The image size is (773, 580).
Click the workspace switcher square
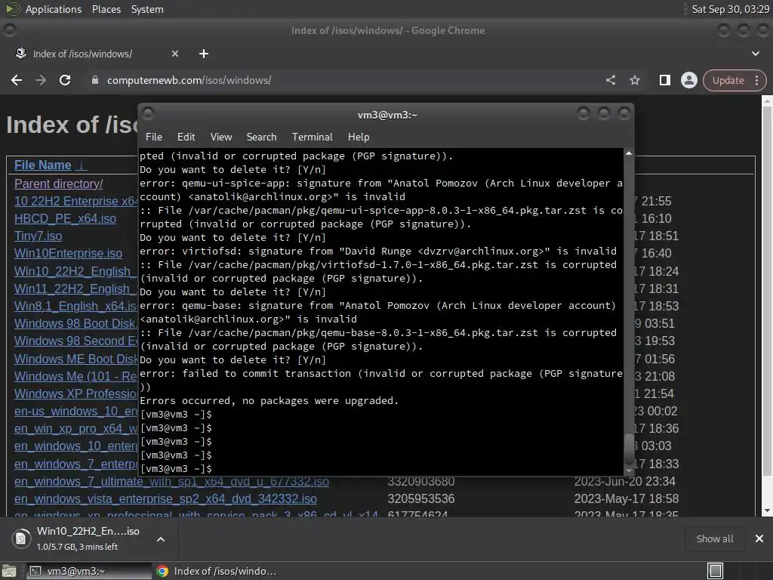click(x=715, y=571)
